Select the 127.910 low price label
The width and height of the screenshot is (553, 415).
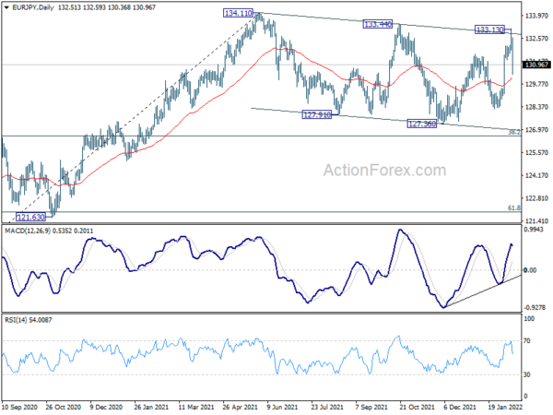click(317, 114)
